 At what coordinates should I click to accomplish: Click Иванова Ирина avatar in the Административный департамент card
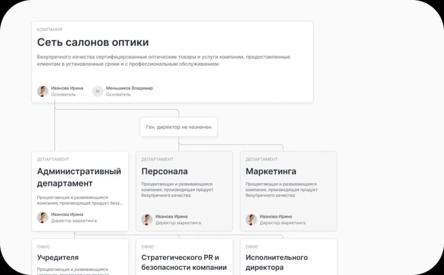[43, 218]
